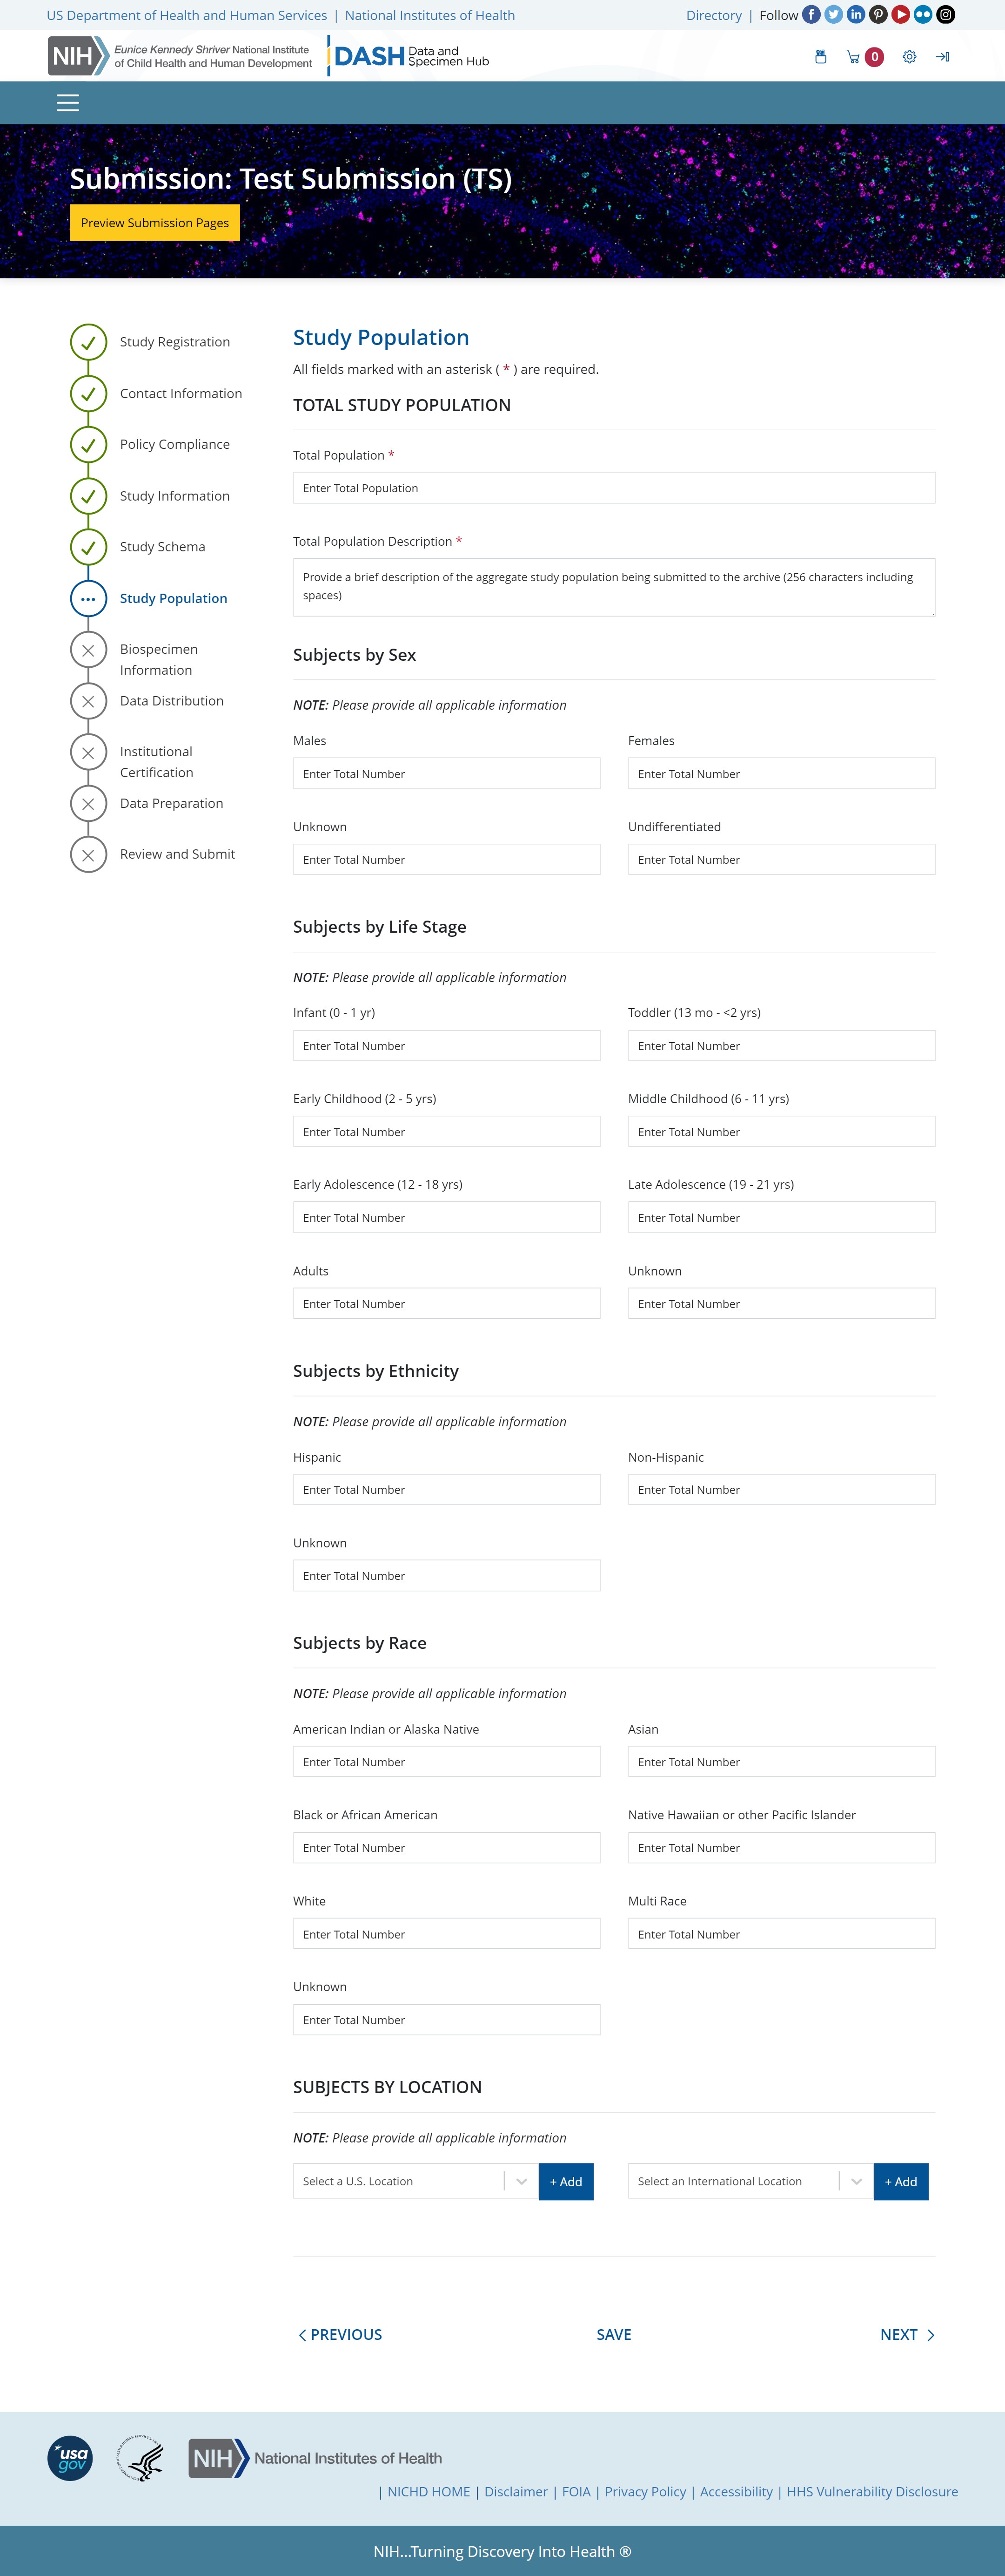Image resolution: width=1005 pixels, height=2576 pixels.
Task: Click the LinkedIn follow icon
Action: coord(856,15)
